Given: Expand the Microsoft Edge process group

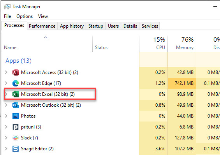Looking at the screenshot, I should 6,83.
